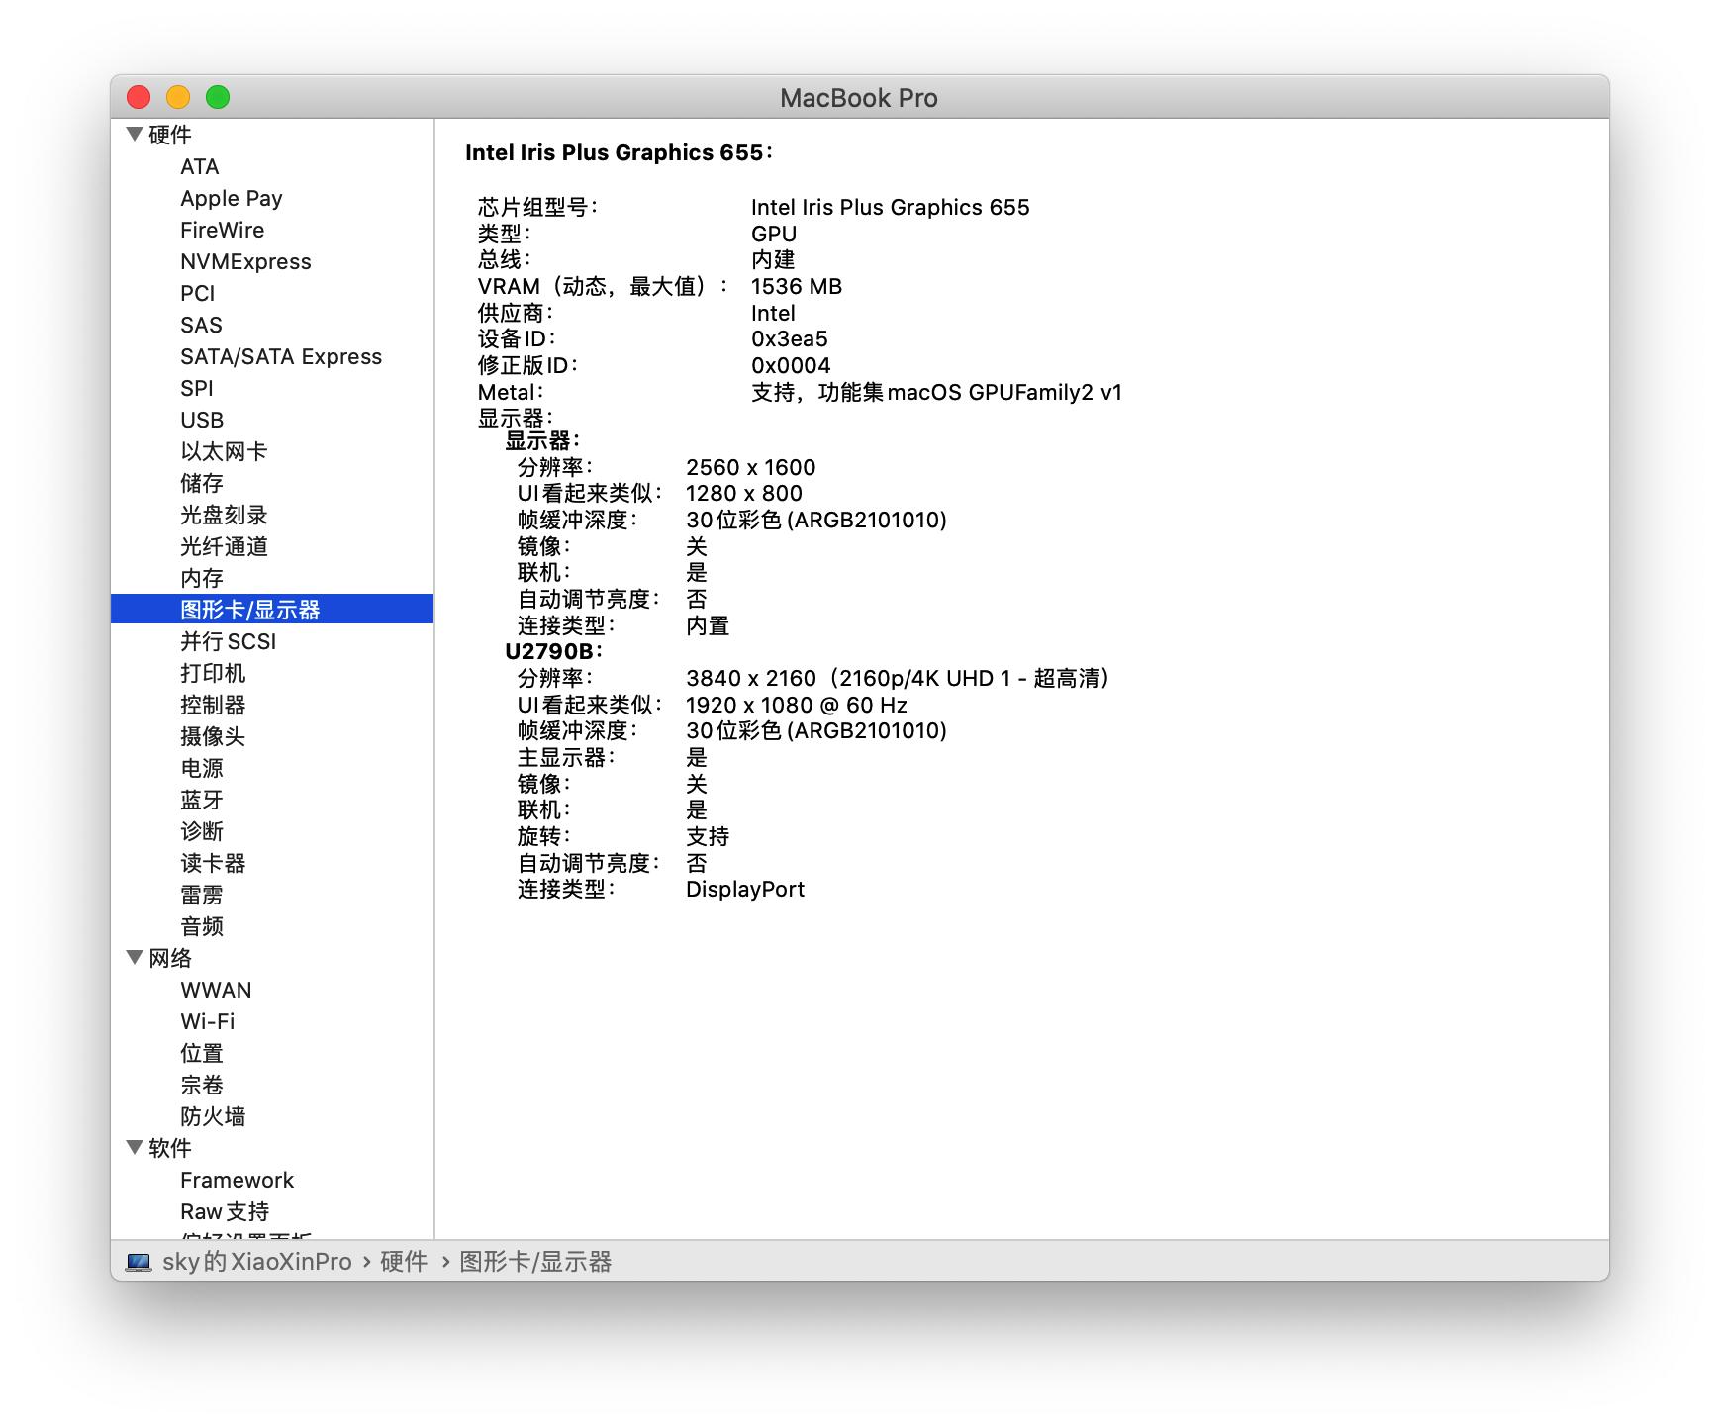Image resolution: width=1720 pixels, height=1427 pixels.
Task: Open the Bluetooth (蓝牙) section
Action: coord(201,800)
